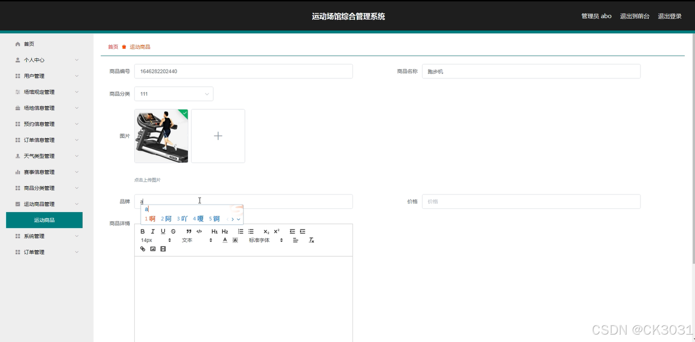Choose IME candidate 4 嗄
This screenshot has height=342, width=695.
(x=198, y=219)
